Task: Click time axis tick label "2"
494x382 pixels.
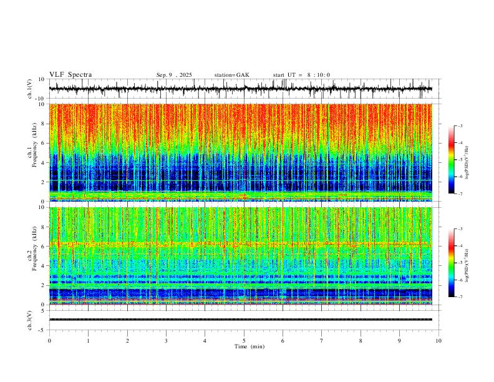Action: (x=127, y=341)
